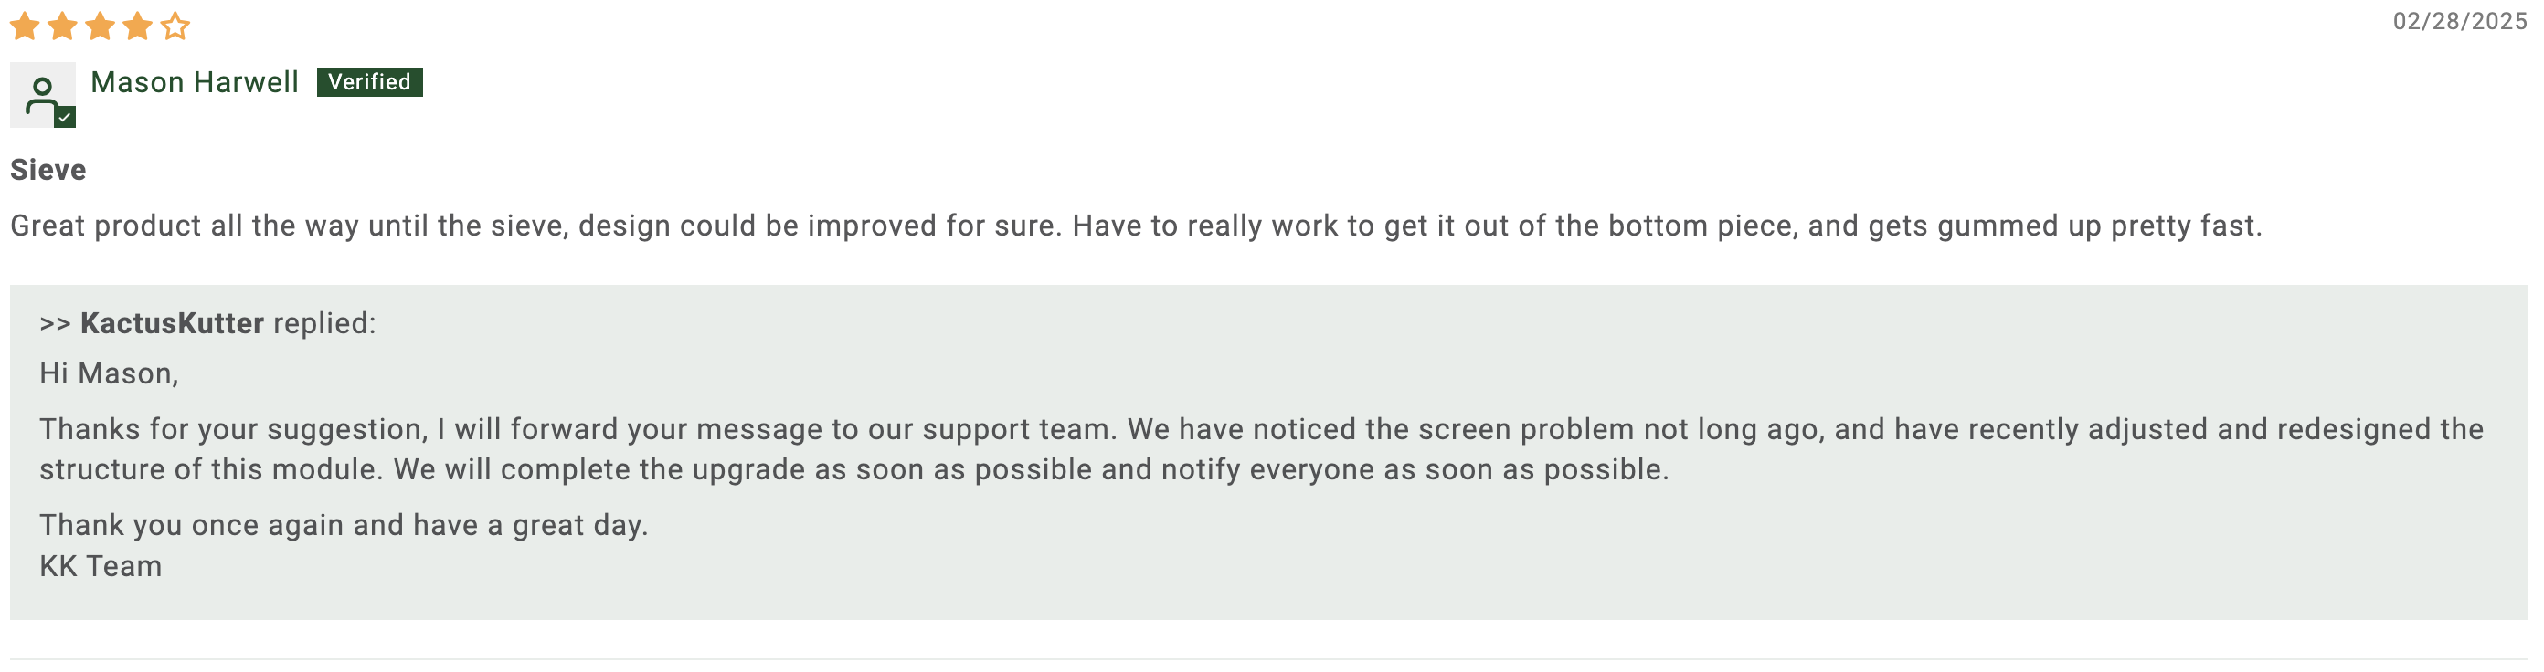Click the reply paragraph about the screen problem
Image resolution: width=2544 pixels, height=672 pixels.
[1261, 449]
